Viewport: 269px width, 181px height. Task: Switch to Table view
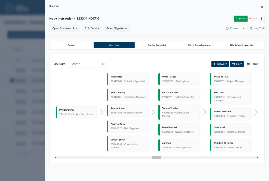coord(252,64)
